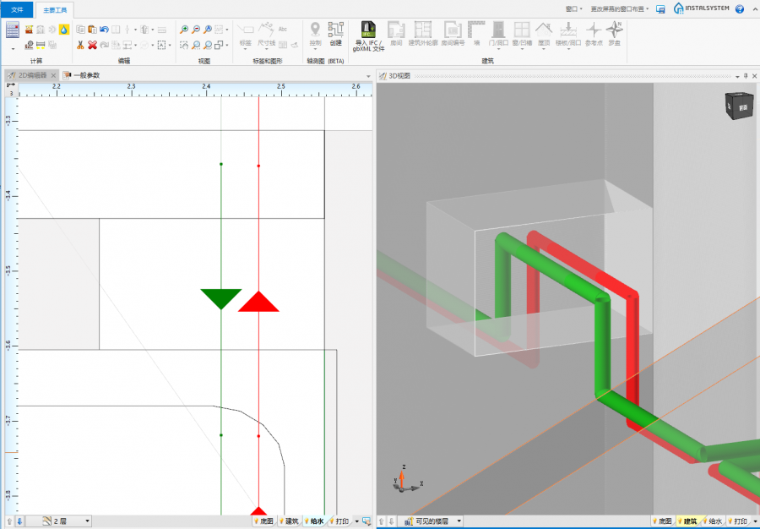Click the scissors cut icon
The image size is (760, 529).
[80, 45]
